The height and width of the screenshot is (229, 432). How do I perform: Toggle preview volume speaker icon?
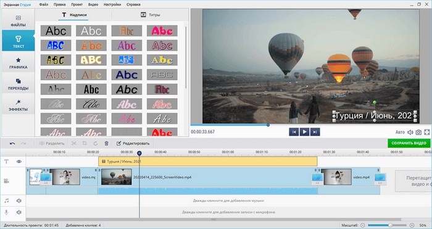click(410, 132)
